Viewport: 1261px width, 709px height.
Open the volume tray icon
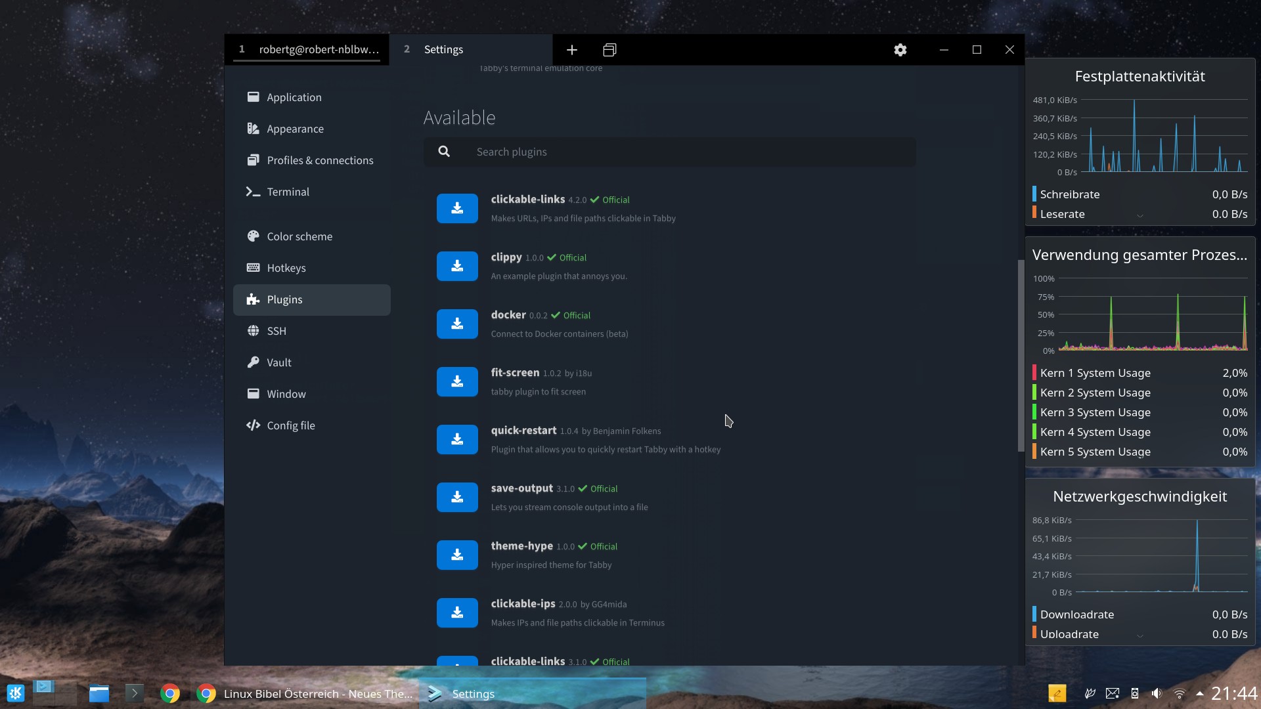point(1157,693)
